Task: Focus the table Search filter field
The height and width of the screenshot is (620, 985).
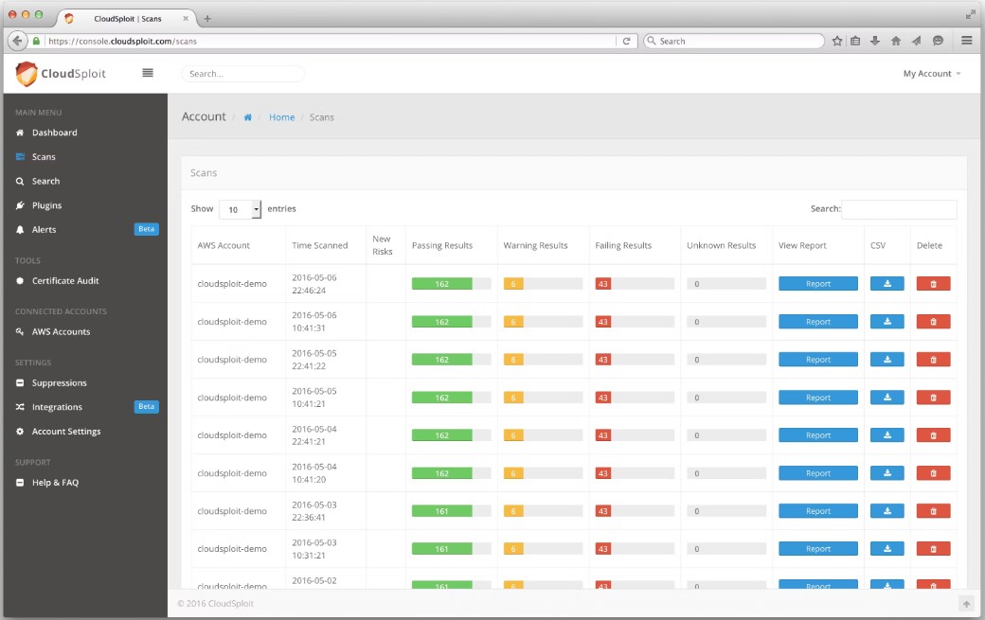Action: pos(899,209)
